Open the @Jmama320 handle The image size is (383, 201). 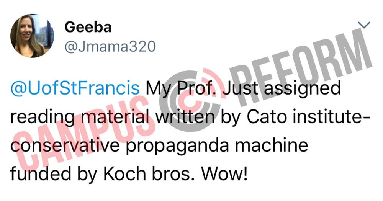[110, 46]
